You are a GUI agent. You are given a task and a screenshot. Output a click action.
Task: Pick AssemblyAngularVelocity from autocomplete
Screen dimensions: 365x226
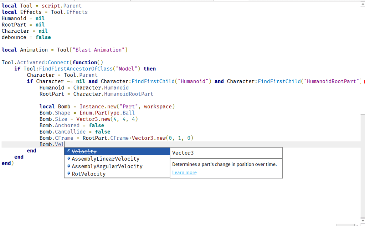click(107, 166)
